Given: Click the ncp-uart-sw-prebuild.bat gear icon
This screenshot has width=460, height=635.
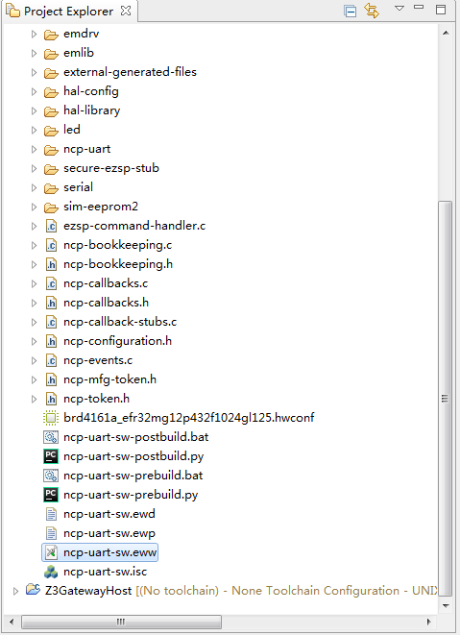Looking at the screenshot, I should (x=51, y=476).
